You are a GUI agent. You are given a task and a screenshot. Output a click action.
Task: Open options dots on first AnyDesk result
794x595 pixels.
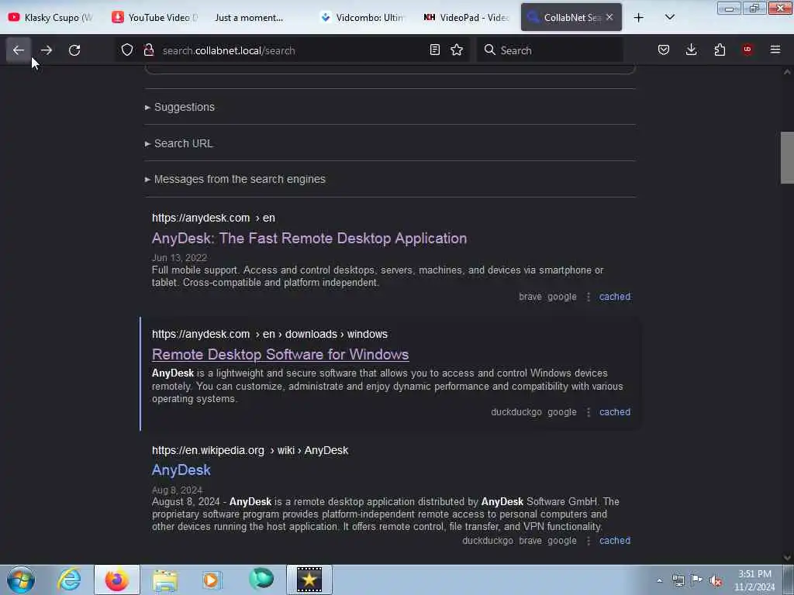pos(588,297)
